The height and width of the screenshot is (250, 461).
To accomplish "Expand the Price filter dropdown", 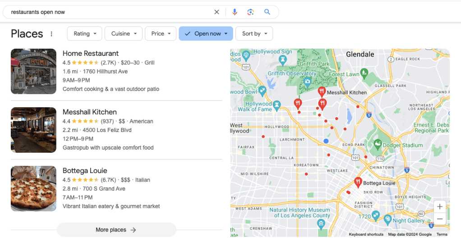I will pyautogui.click(x=161, y=34).
